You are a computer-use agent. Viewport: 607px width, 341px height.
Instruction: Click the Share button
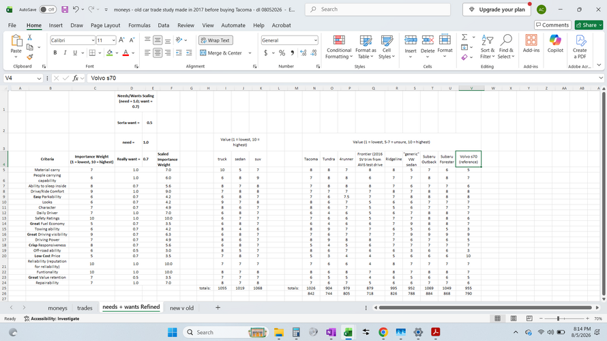click(x=589, y=25)
